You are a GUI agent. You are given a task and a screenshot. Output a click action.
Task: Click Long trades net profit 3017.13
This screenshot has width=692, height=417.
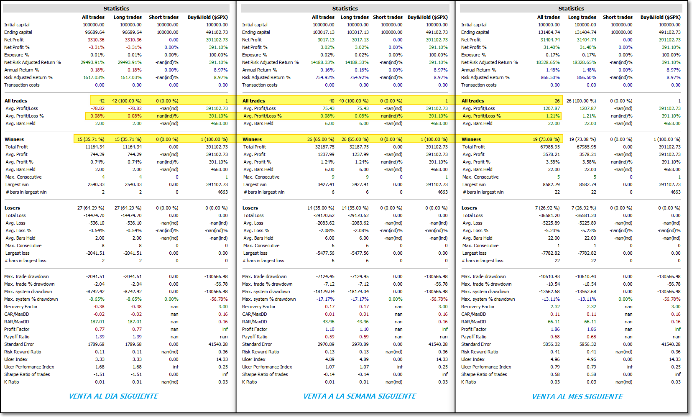360,40
